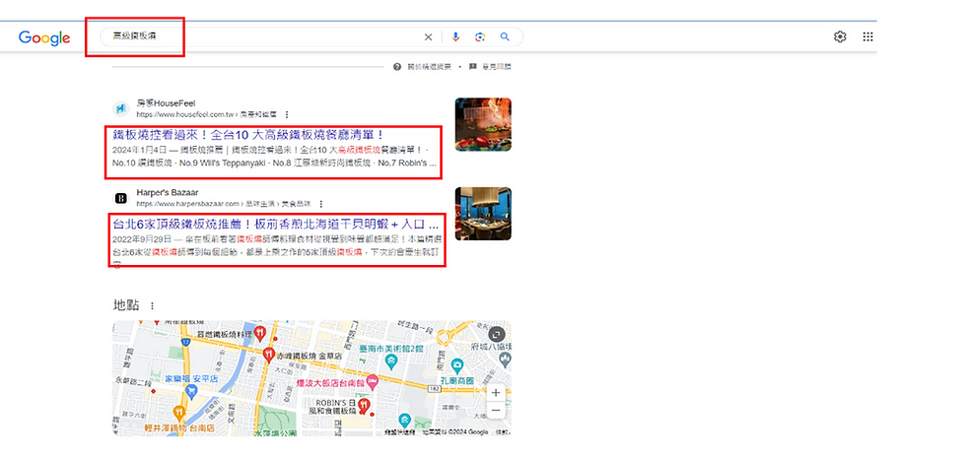Open more options for HouseFeel result
This screenshot has width=966, height=460.
click(287, 114)
